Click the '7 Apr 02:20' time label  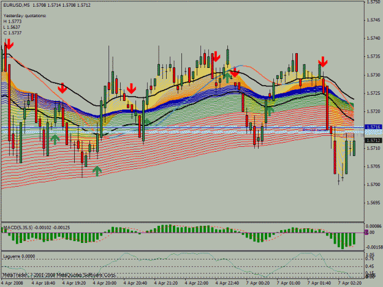coord(350,283)
